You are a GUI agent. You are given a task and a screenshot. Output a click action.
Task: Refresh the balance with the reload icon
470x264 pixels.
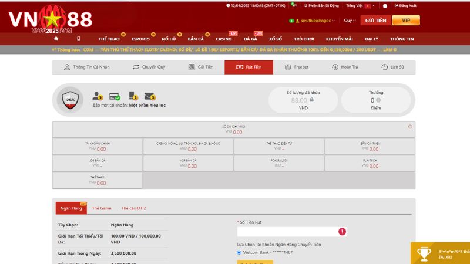[409, 127]
